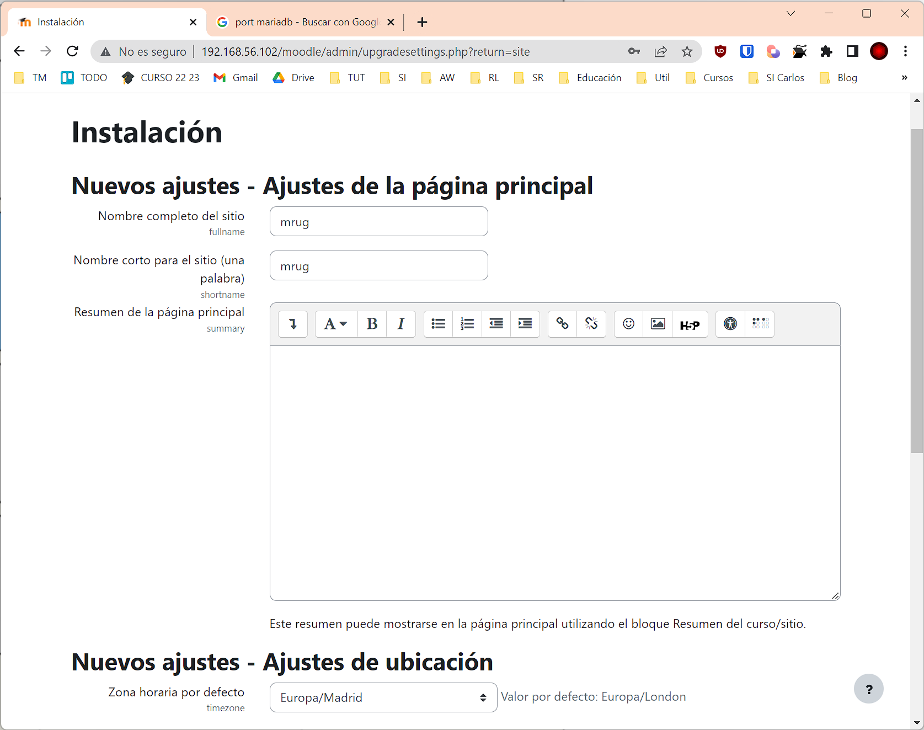Insert H5P content in editor
This screenshot has height=730, width=924.
click(690, 324)
